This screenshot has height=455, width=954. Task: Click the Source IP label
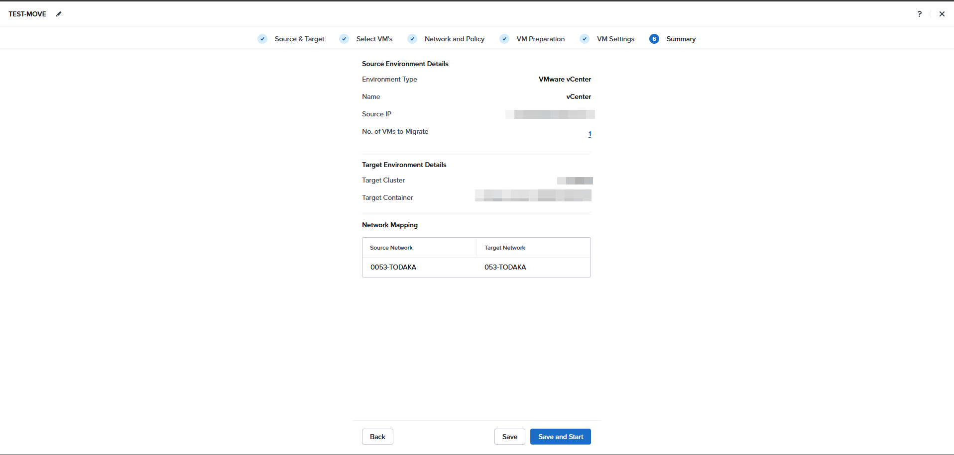point(376,114)
